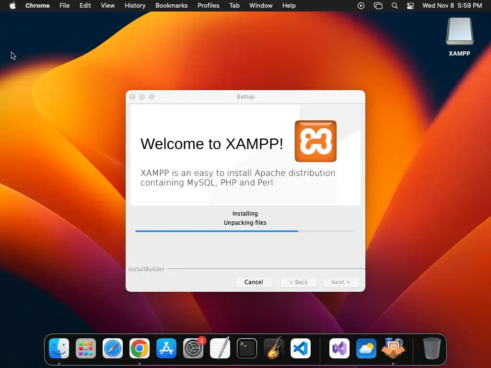
Task: Click the screen mirroring menu bar icon
Action: [x=378, y=6]
